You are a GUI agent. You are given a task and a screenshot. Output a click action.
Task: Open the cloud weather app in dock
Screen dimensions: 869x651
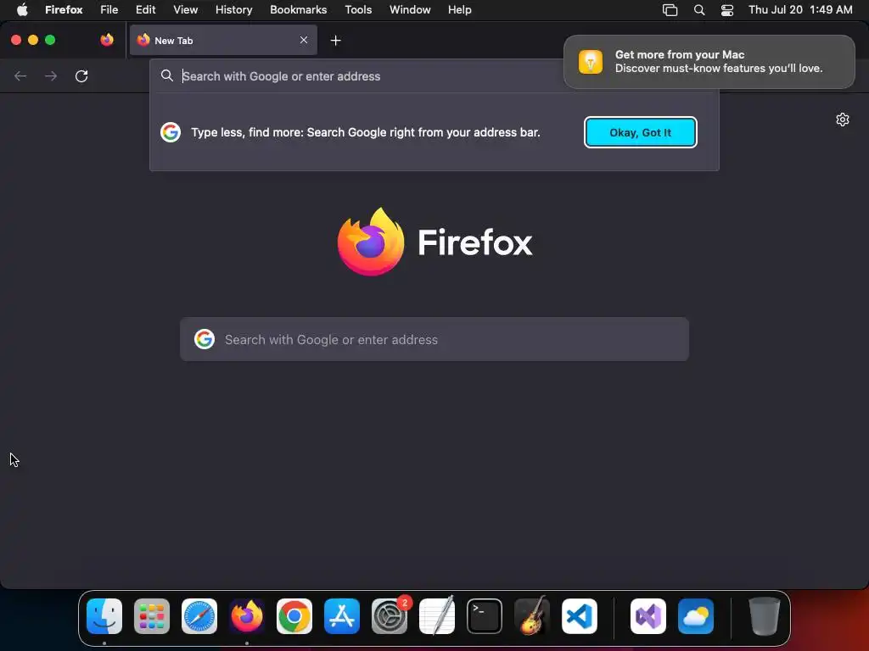click(x=696, y=616)
